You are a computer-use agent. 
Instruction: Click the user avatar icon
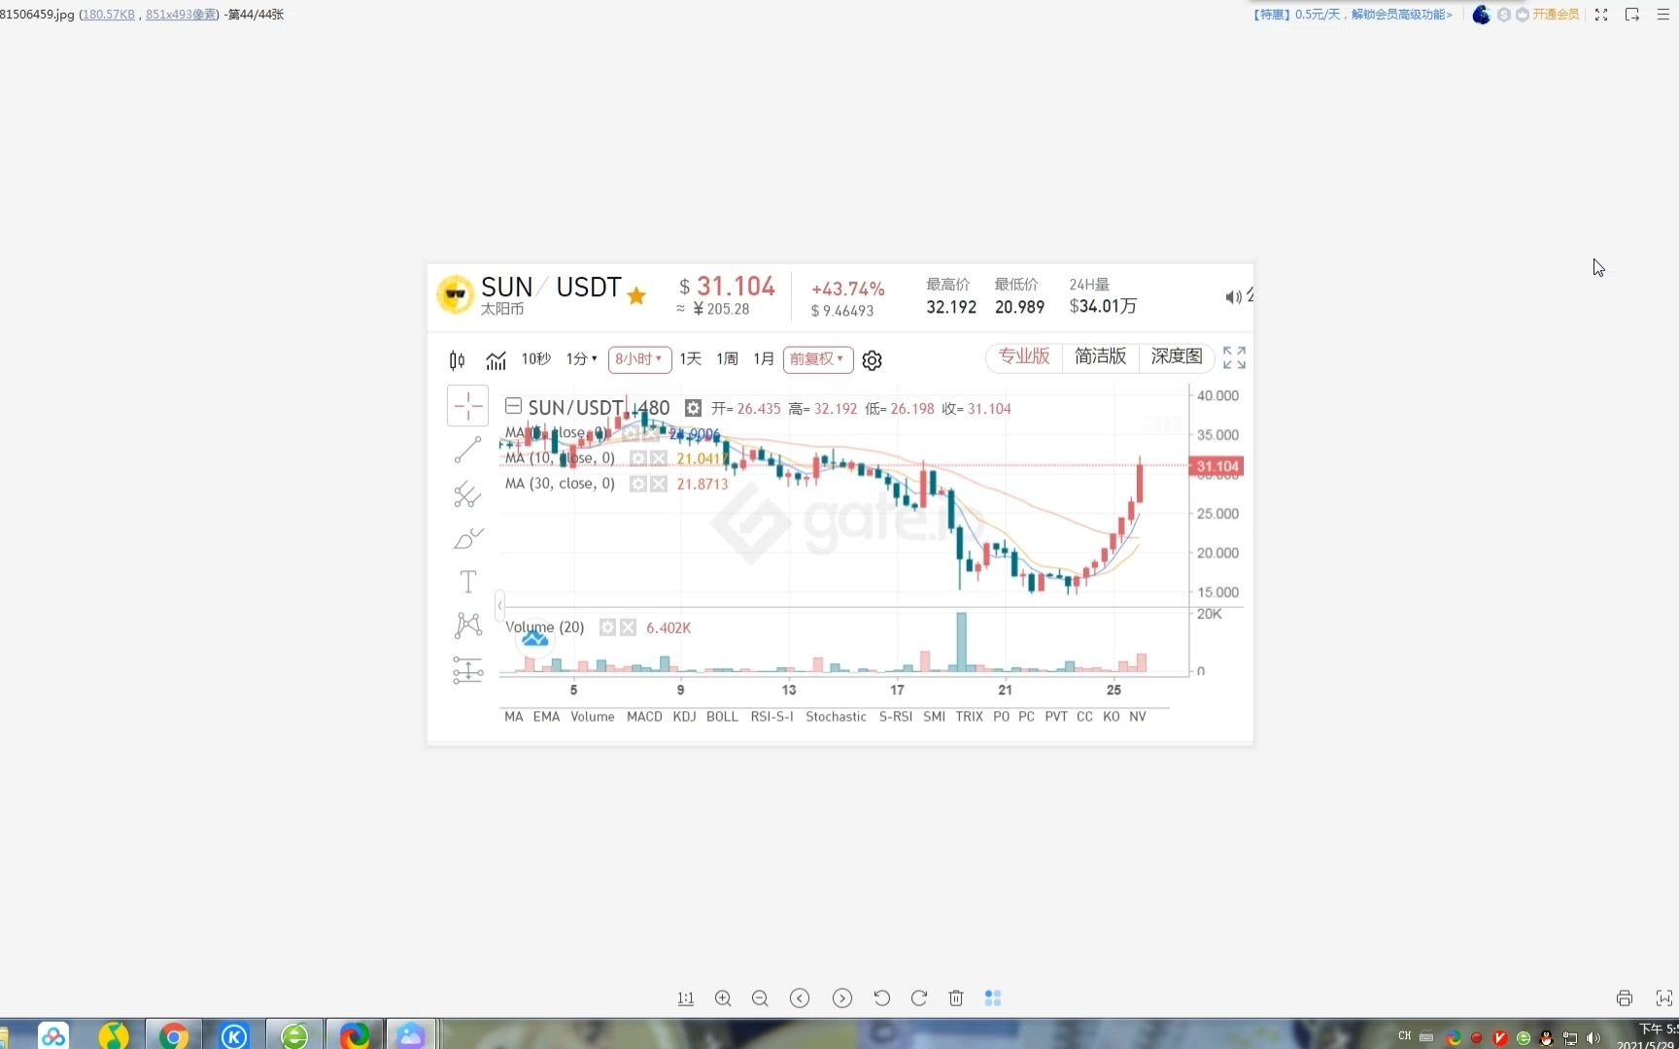coord(1481,15)
